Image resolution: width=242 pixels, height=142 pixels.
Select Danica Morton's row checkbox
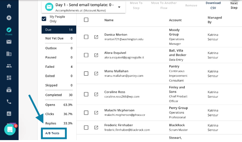pyautogui.click(x=86, y=37)
